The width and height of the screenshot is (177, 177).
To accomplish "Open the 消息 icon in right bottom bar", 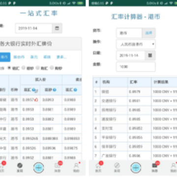I will point(154,166).
